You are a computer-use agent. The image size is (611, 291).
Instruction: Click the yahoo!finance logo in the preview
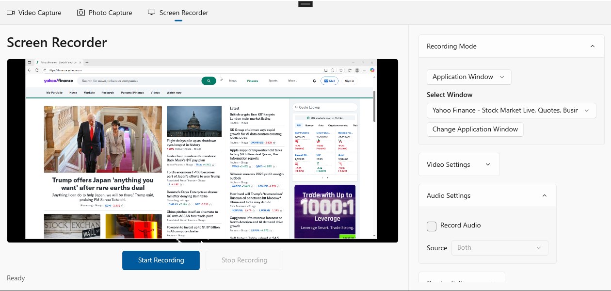point(59,81)
